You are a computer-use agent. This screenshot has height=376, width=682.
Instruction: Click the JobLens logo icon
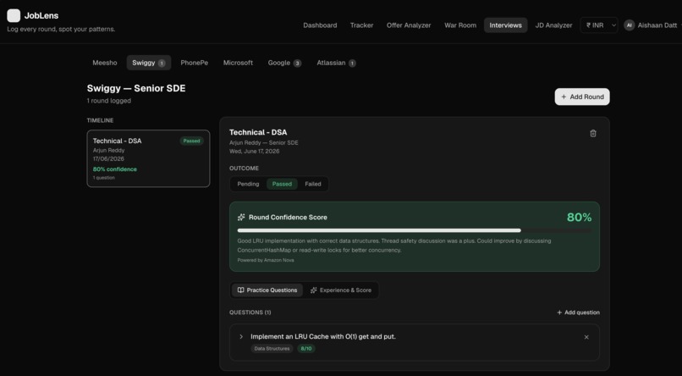[x=14, y=15]
